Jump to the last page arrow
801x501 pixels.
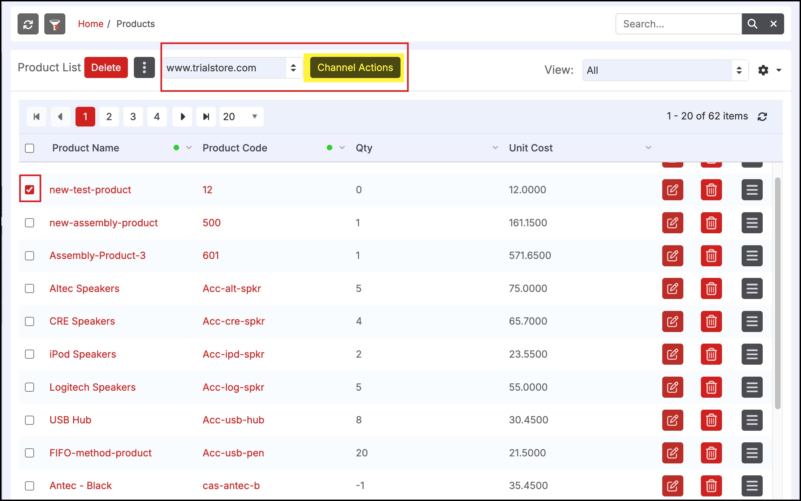point(206,117)
